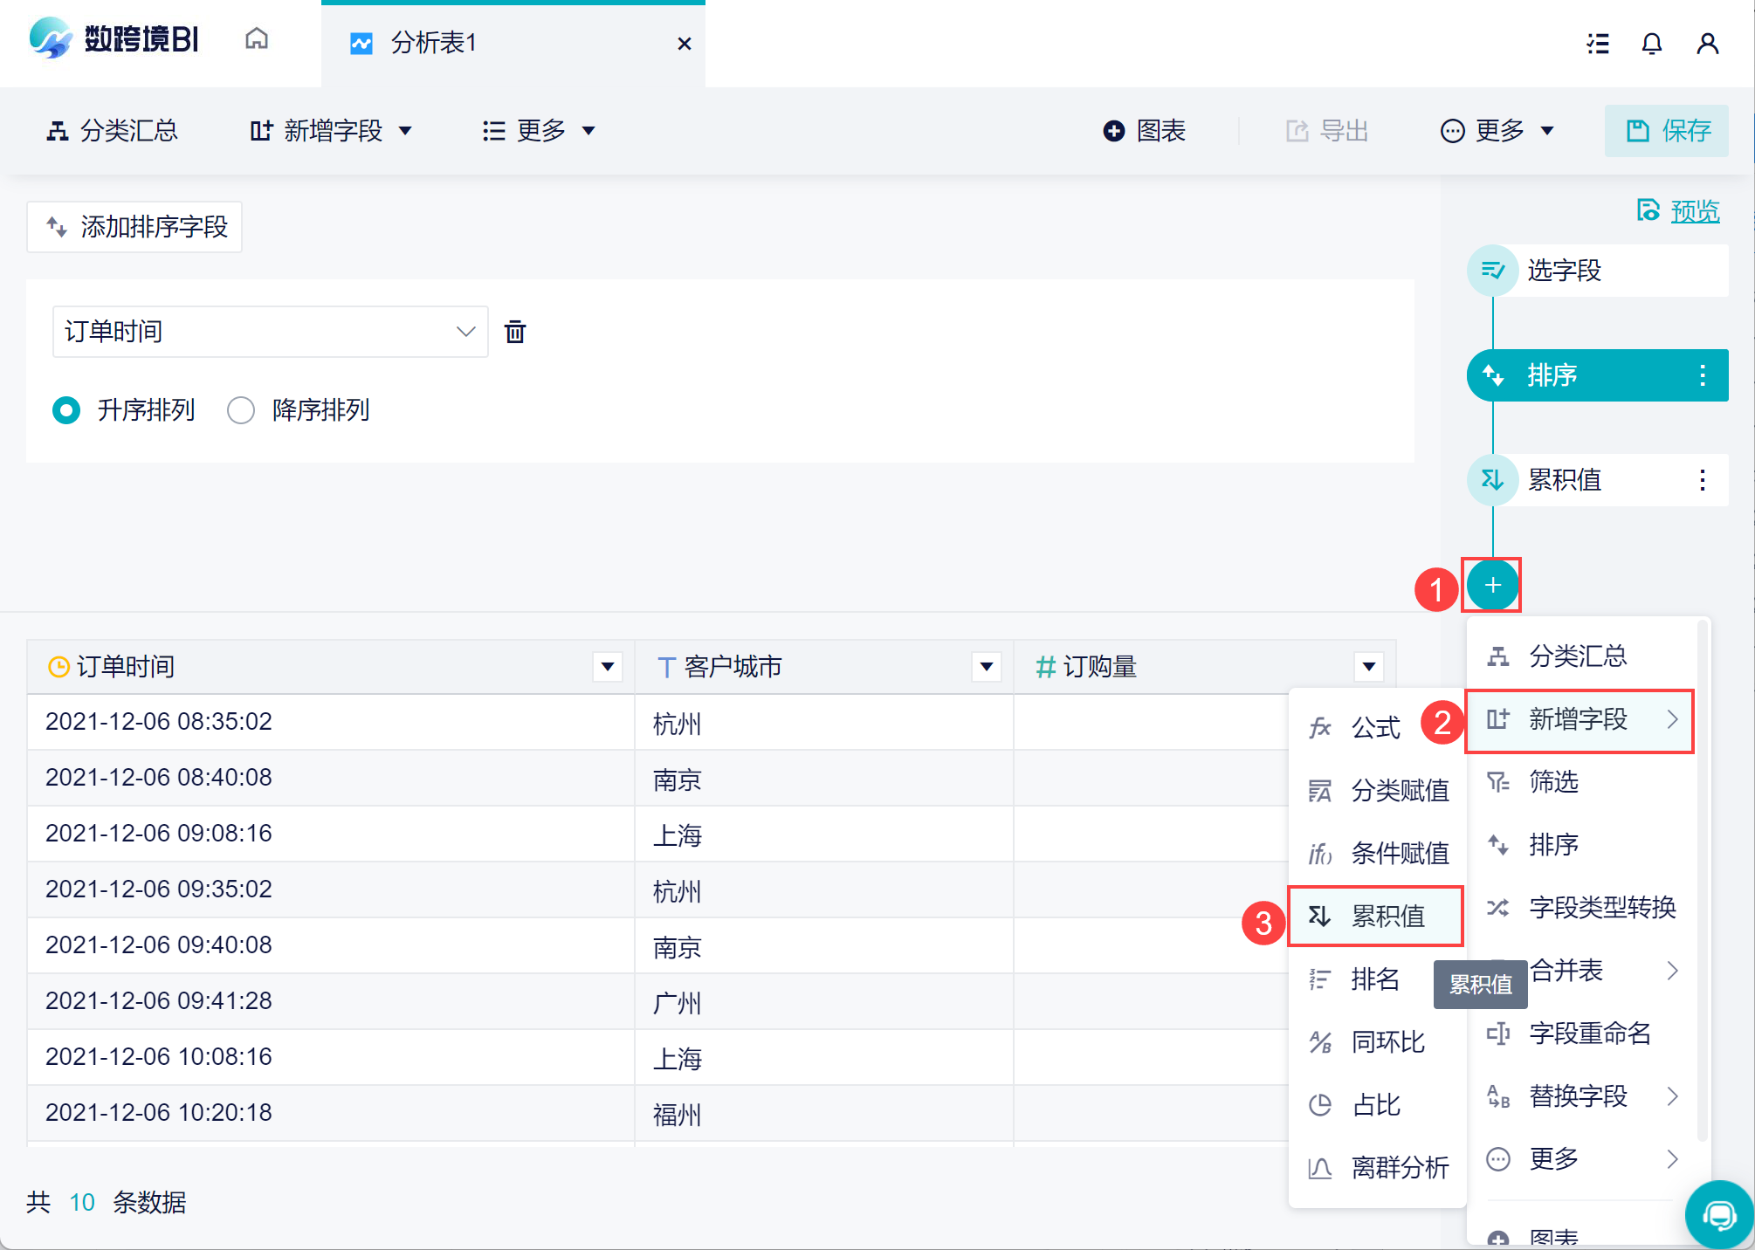Open the notification bell
This screenshot has height=1250, width=1755.
click(1651, 43)
